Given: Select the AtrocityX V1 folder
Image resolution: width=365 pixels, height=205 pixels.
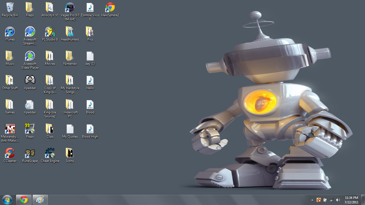Looking at the screenshot, I should 50,10.
